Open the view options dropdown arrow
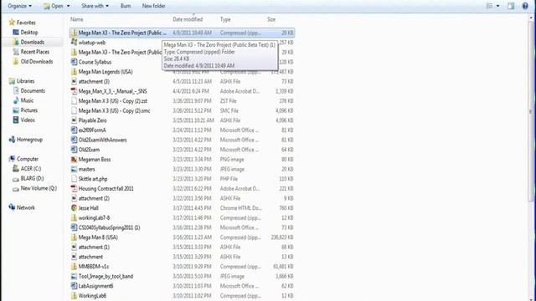 click(x=497, y=6)
